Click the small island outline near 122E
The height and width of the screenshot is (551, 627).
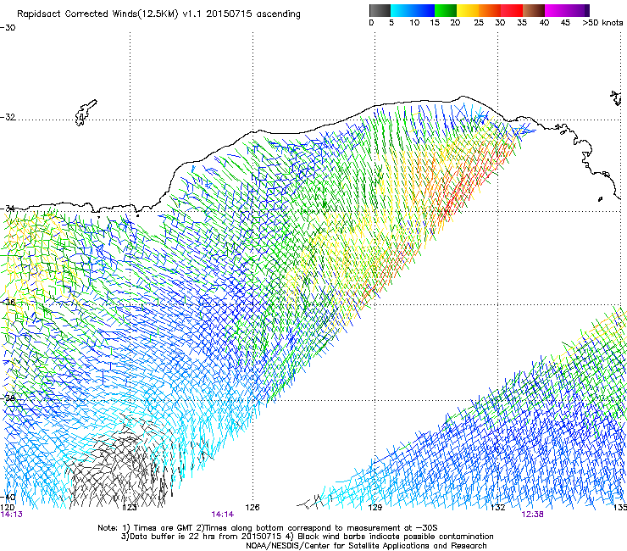click(86, 113)
